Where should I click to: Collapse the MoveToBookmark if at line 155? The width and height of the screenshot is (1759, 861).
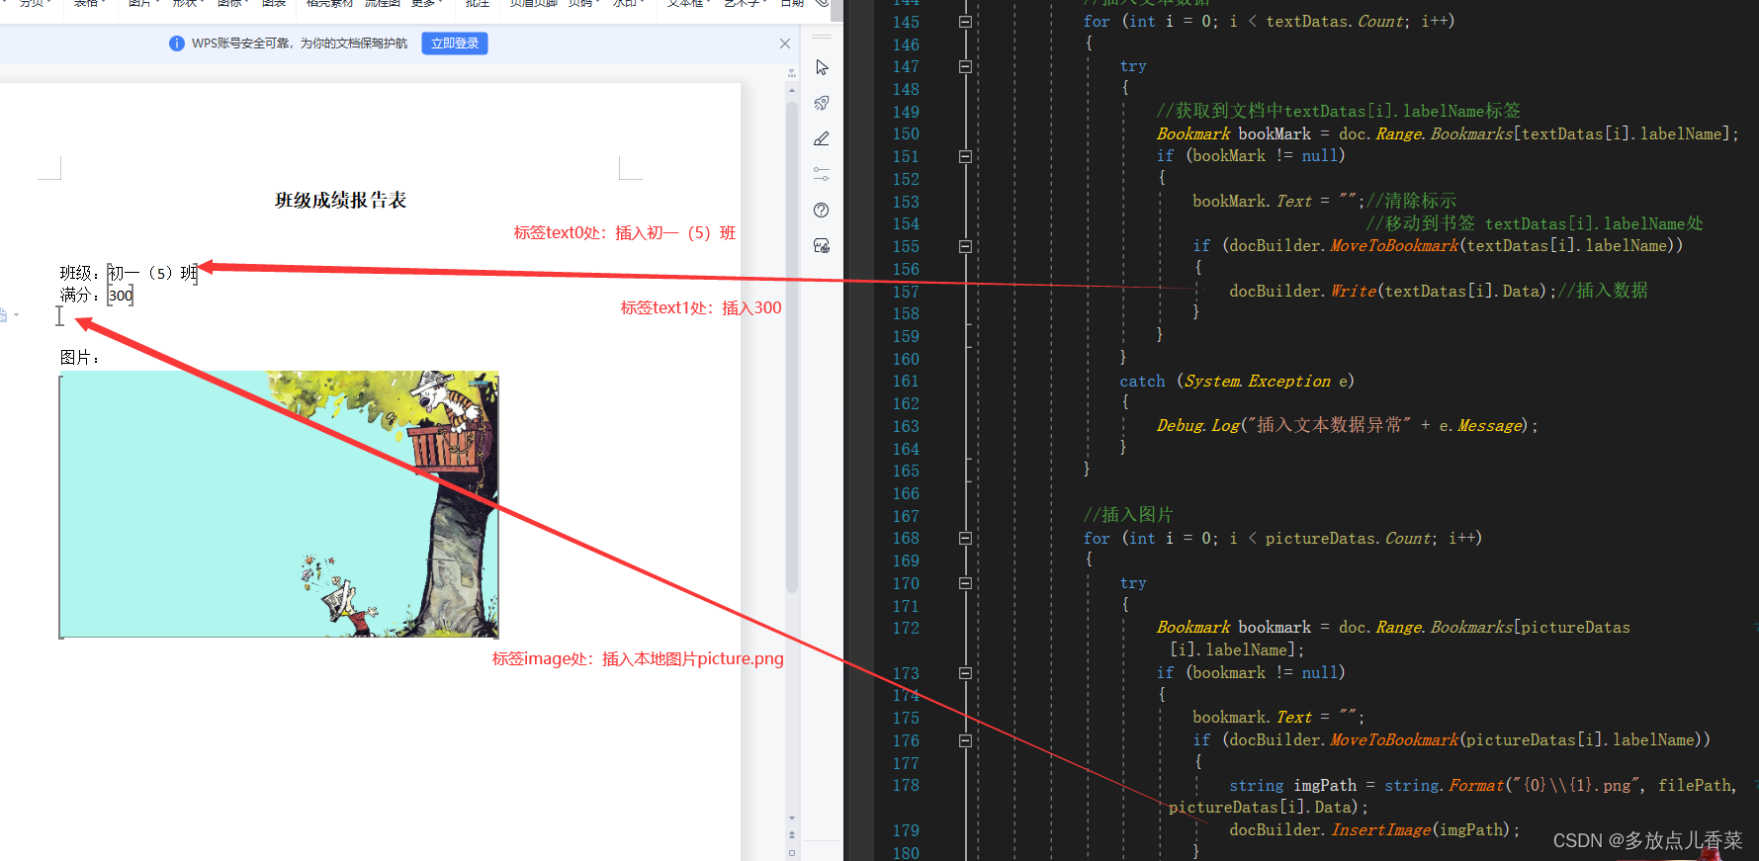click(965, 246)
